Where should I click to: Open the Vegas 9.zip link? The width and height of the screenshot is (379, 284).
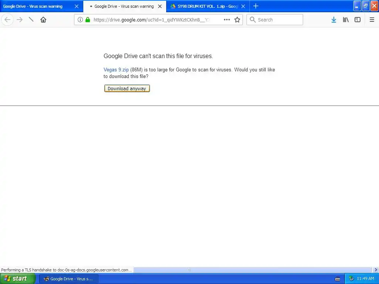click(x=116, y=70)
